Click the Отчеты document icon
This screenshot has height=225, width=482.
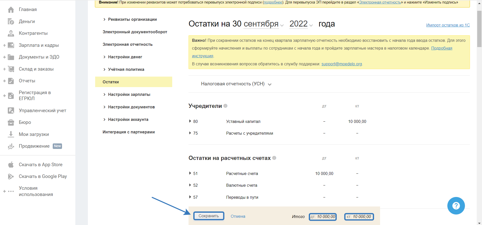click(11, 81)
